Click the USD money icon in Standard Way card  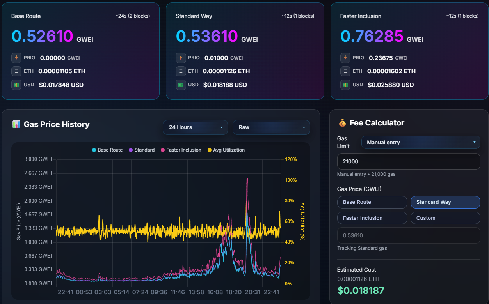(x=181, y=85)
